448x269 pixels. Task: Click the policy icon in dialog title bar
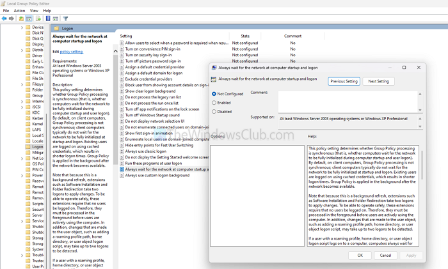(214, 68)
